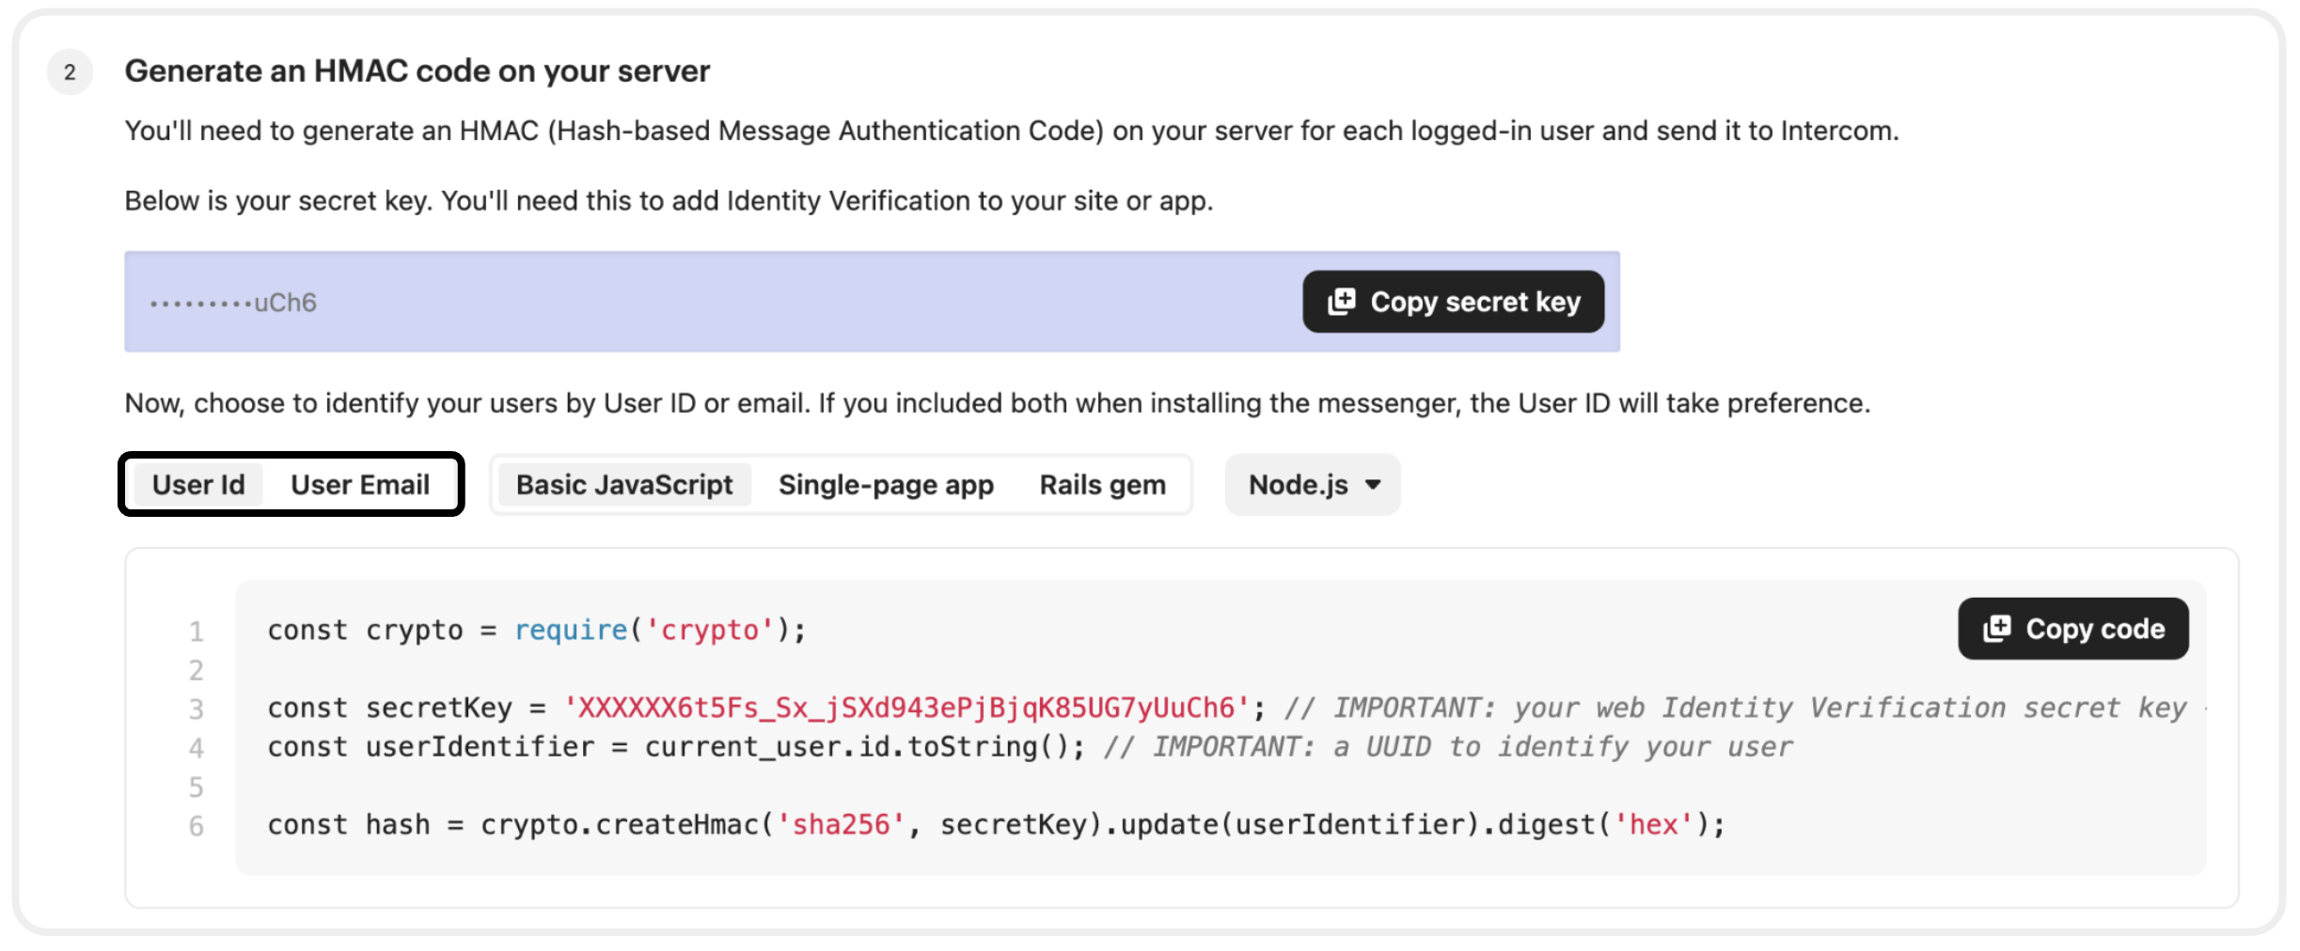Click the step 2 number badge

(70, 72)
